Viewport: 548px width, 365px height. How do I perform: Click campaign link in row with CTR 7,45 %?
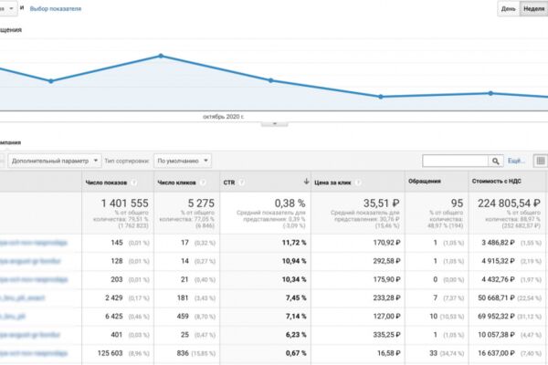[x=22, y=298]
